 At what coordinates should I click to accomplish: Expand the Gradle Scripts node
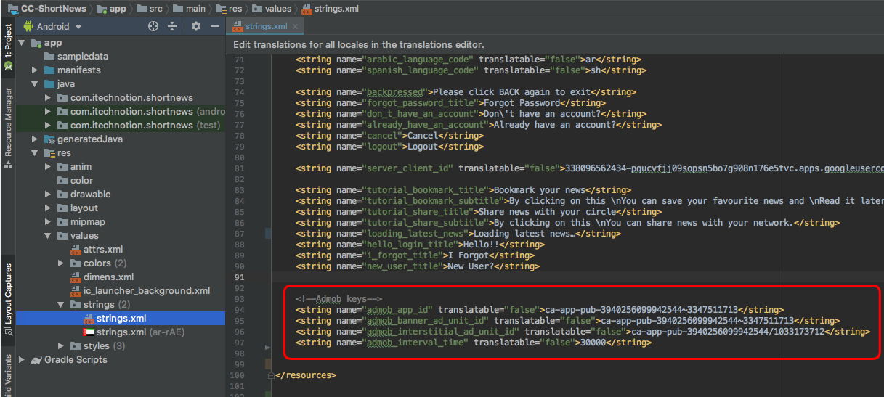pos(22,360)
